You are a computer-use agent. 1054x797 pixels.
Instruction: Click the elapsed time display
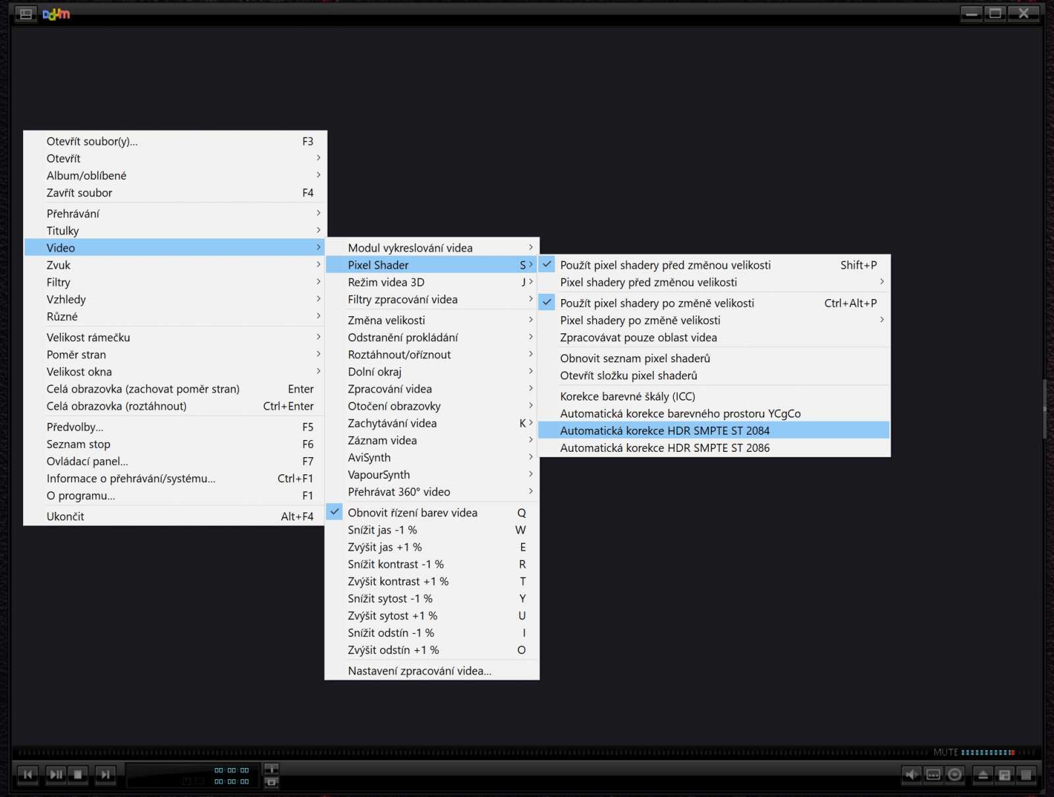(x=232, y=770)
